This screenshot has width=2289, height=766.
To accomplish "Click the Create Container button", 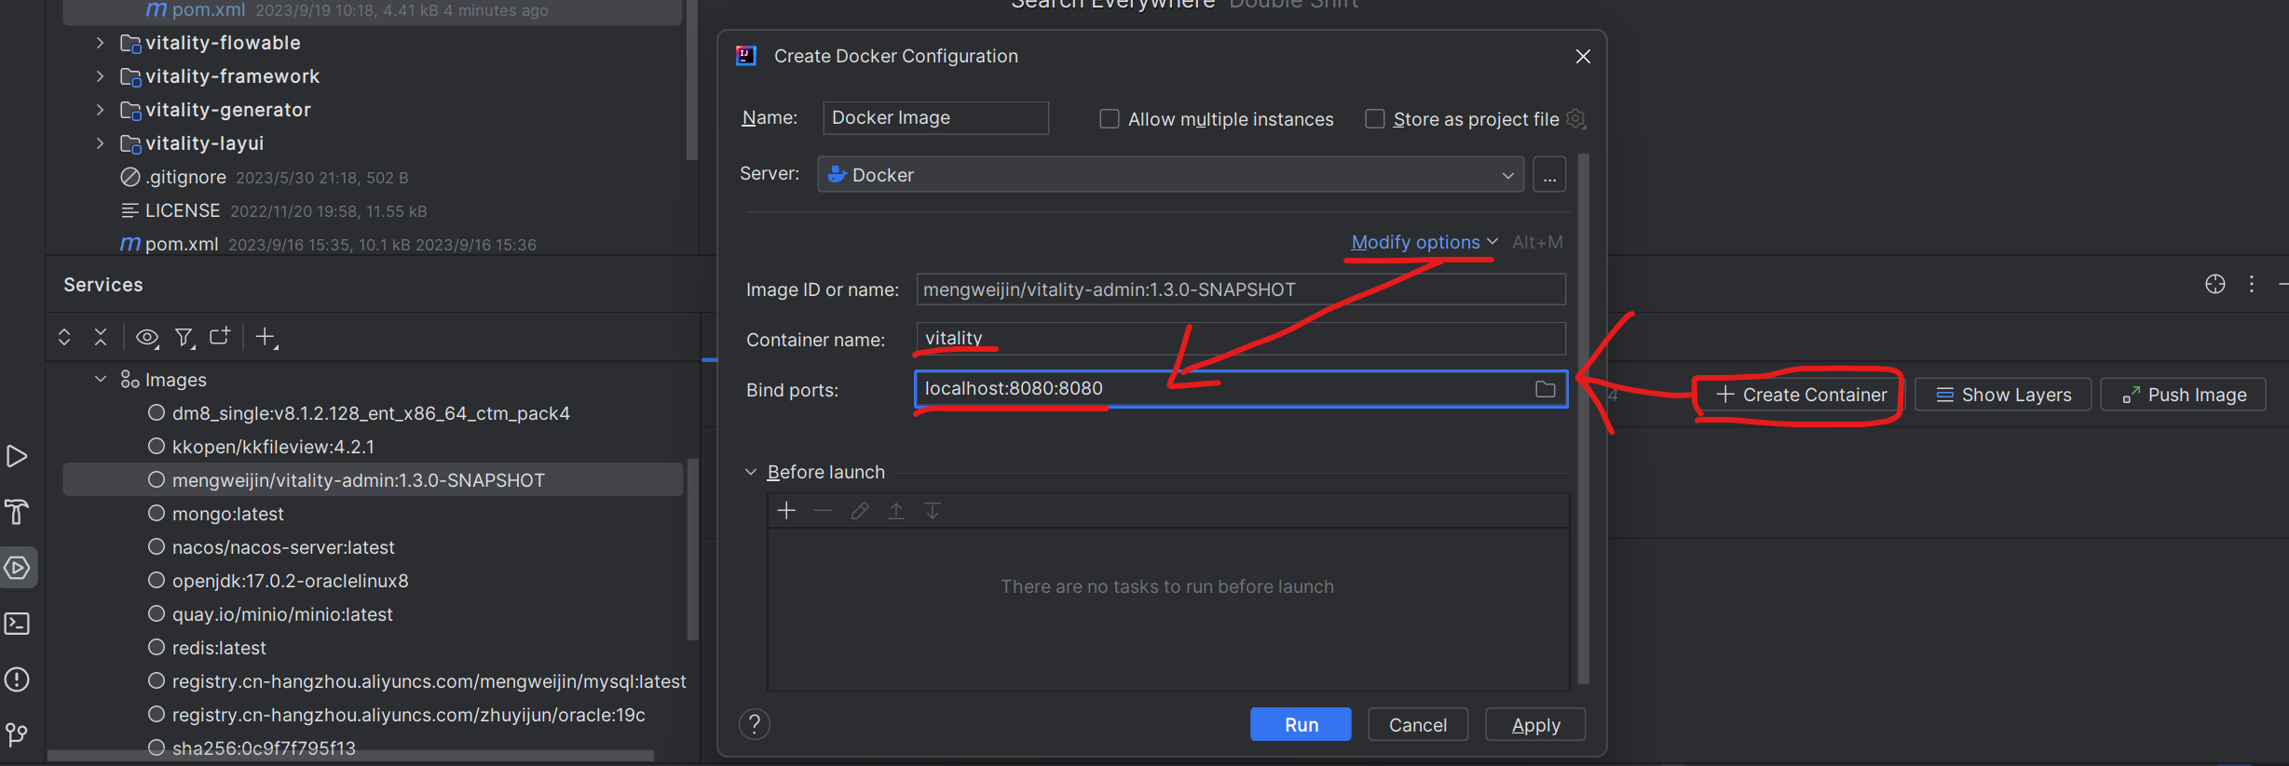I will (1801, 395).
